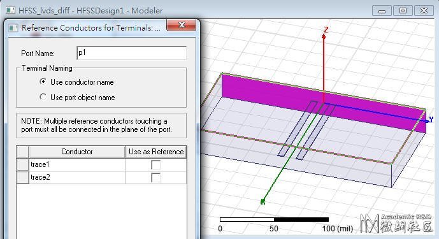Viewport: 439px width, 239px height.
Task: Maximize the Modeler window
Action: (403, 11)
